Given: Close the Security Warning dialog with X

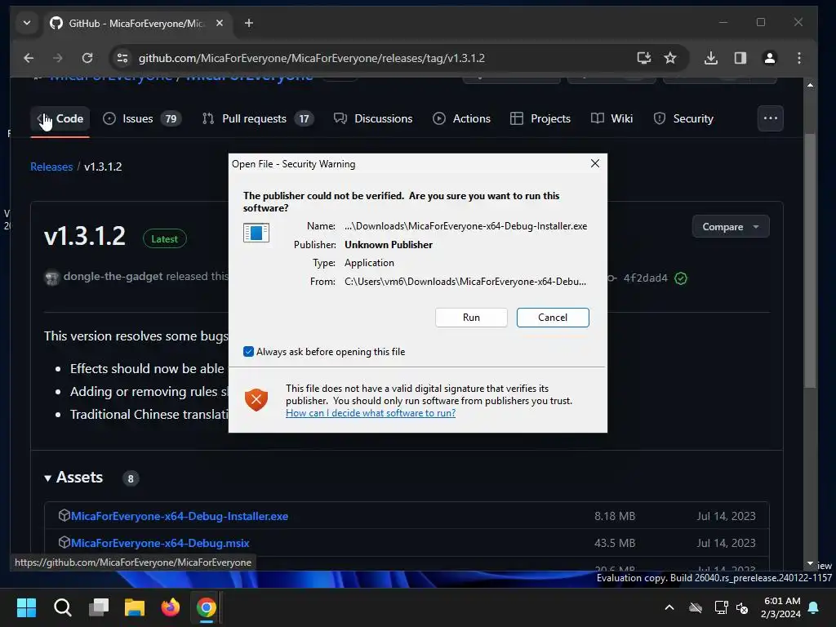Looking at the screenshot, I should tap(595, 163).
